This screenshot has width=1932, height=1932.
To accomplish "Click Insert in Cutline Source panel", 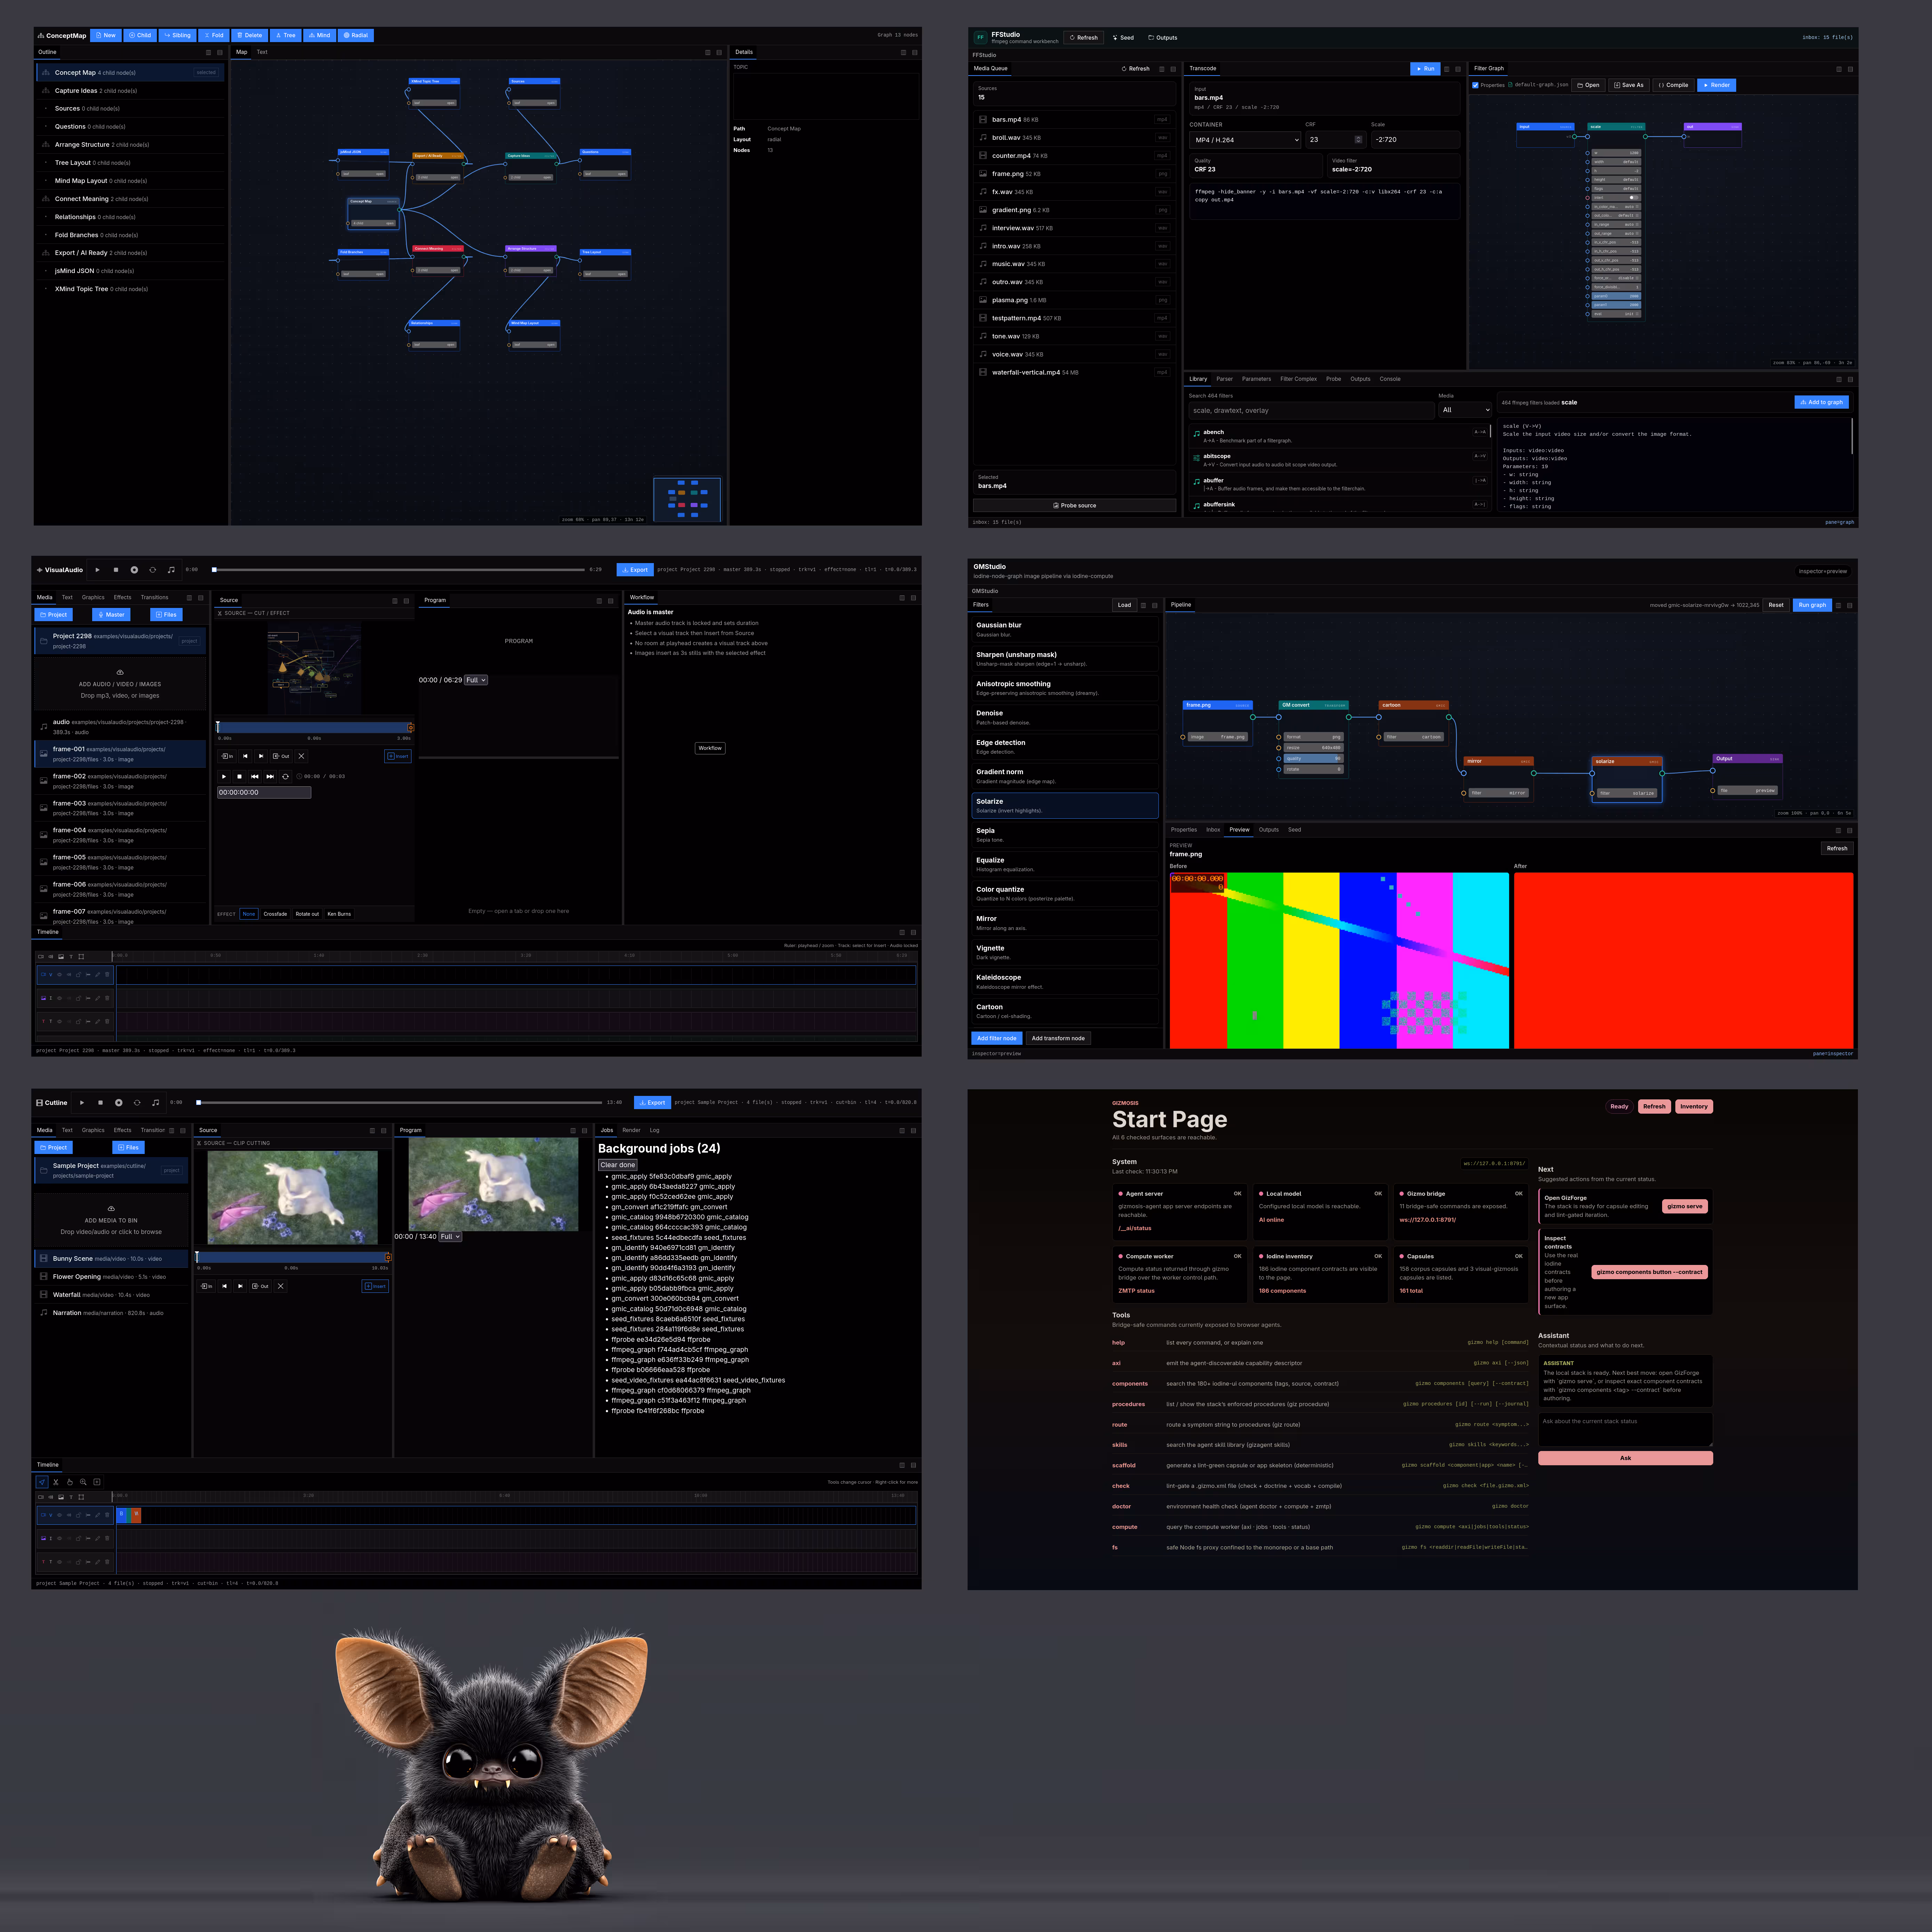I will pos(375,1286).
